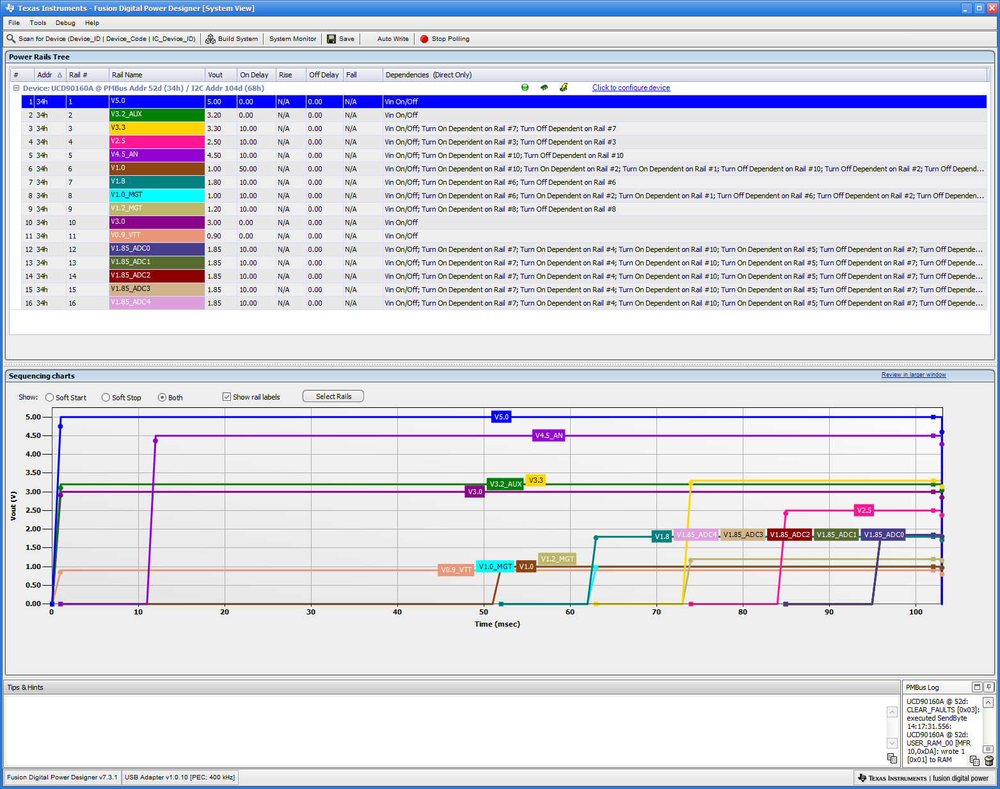The width and height of the screenshot is (1000, 789).
Task: Open the File menu
Action: 14,22
